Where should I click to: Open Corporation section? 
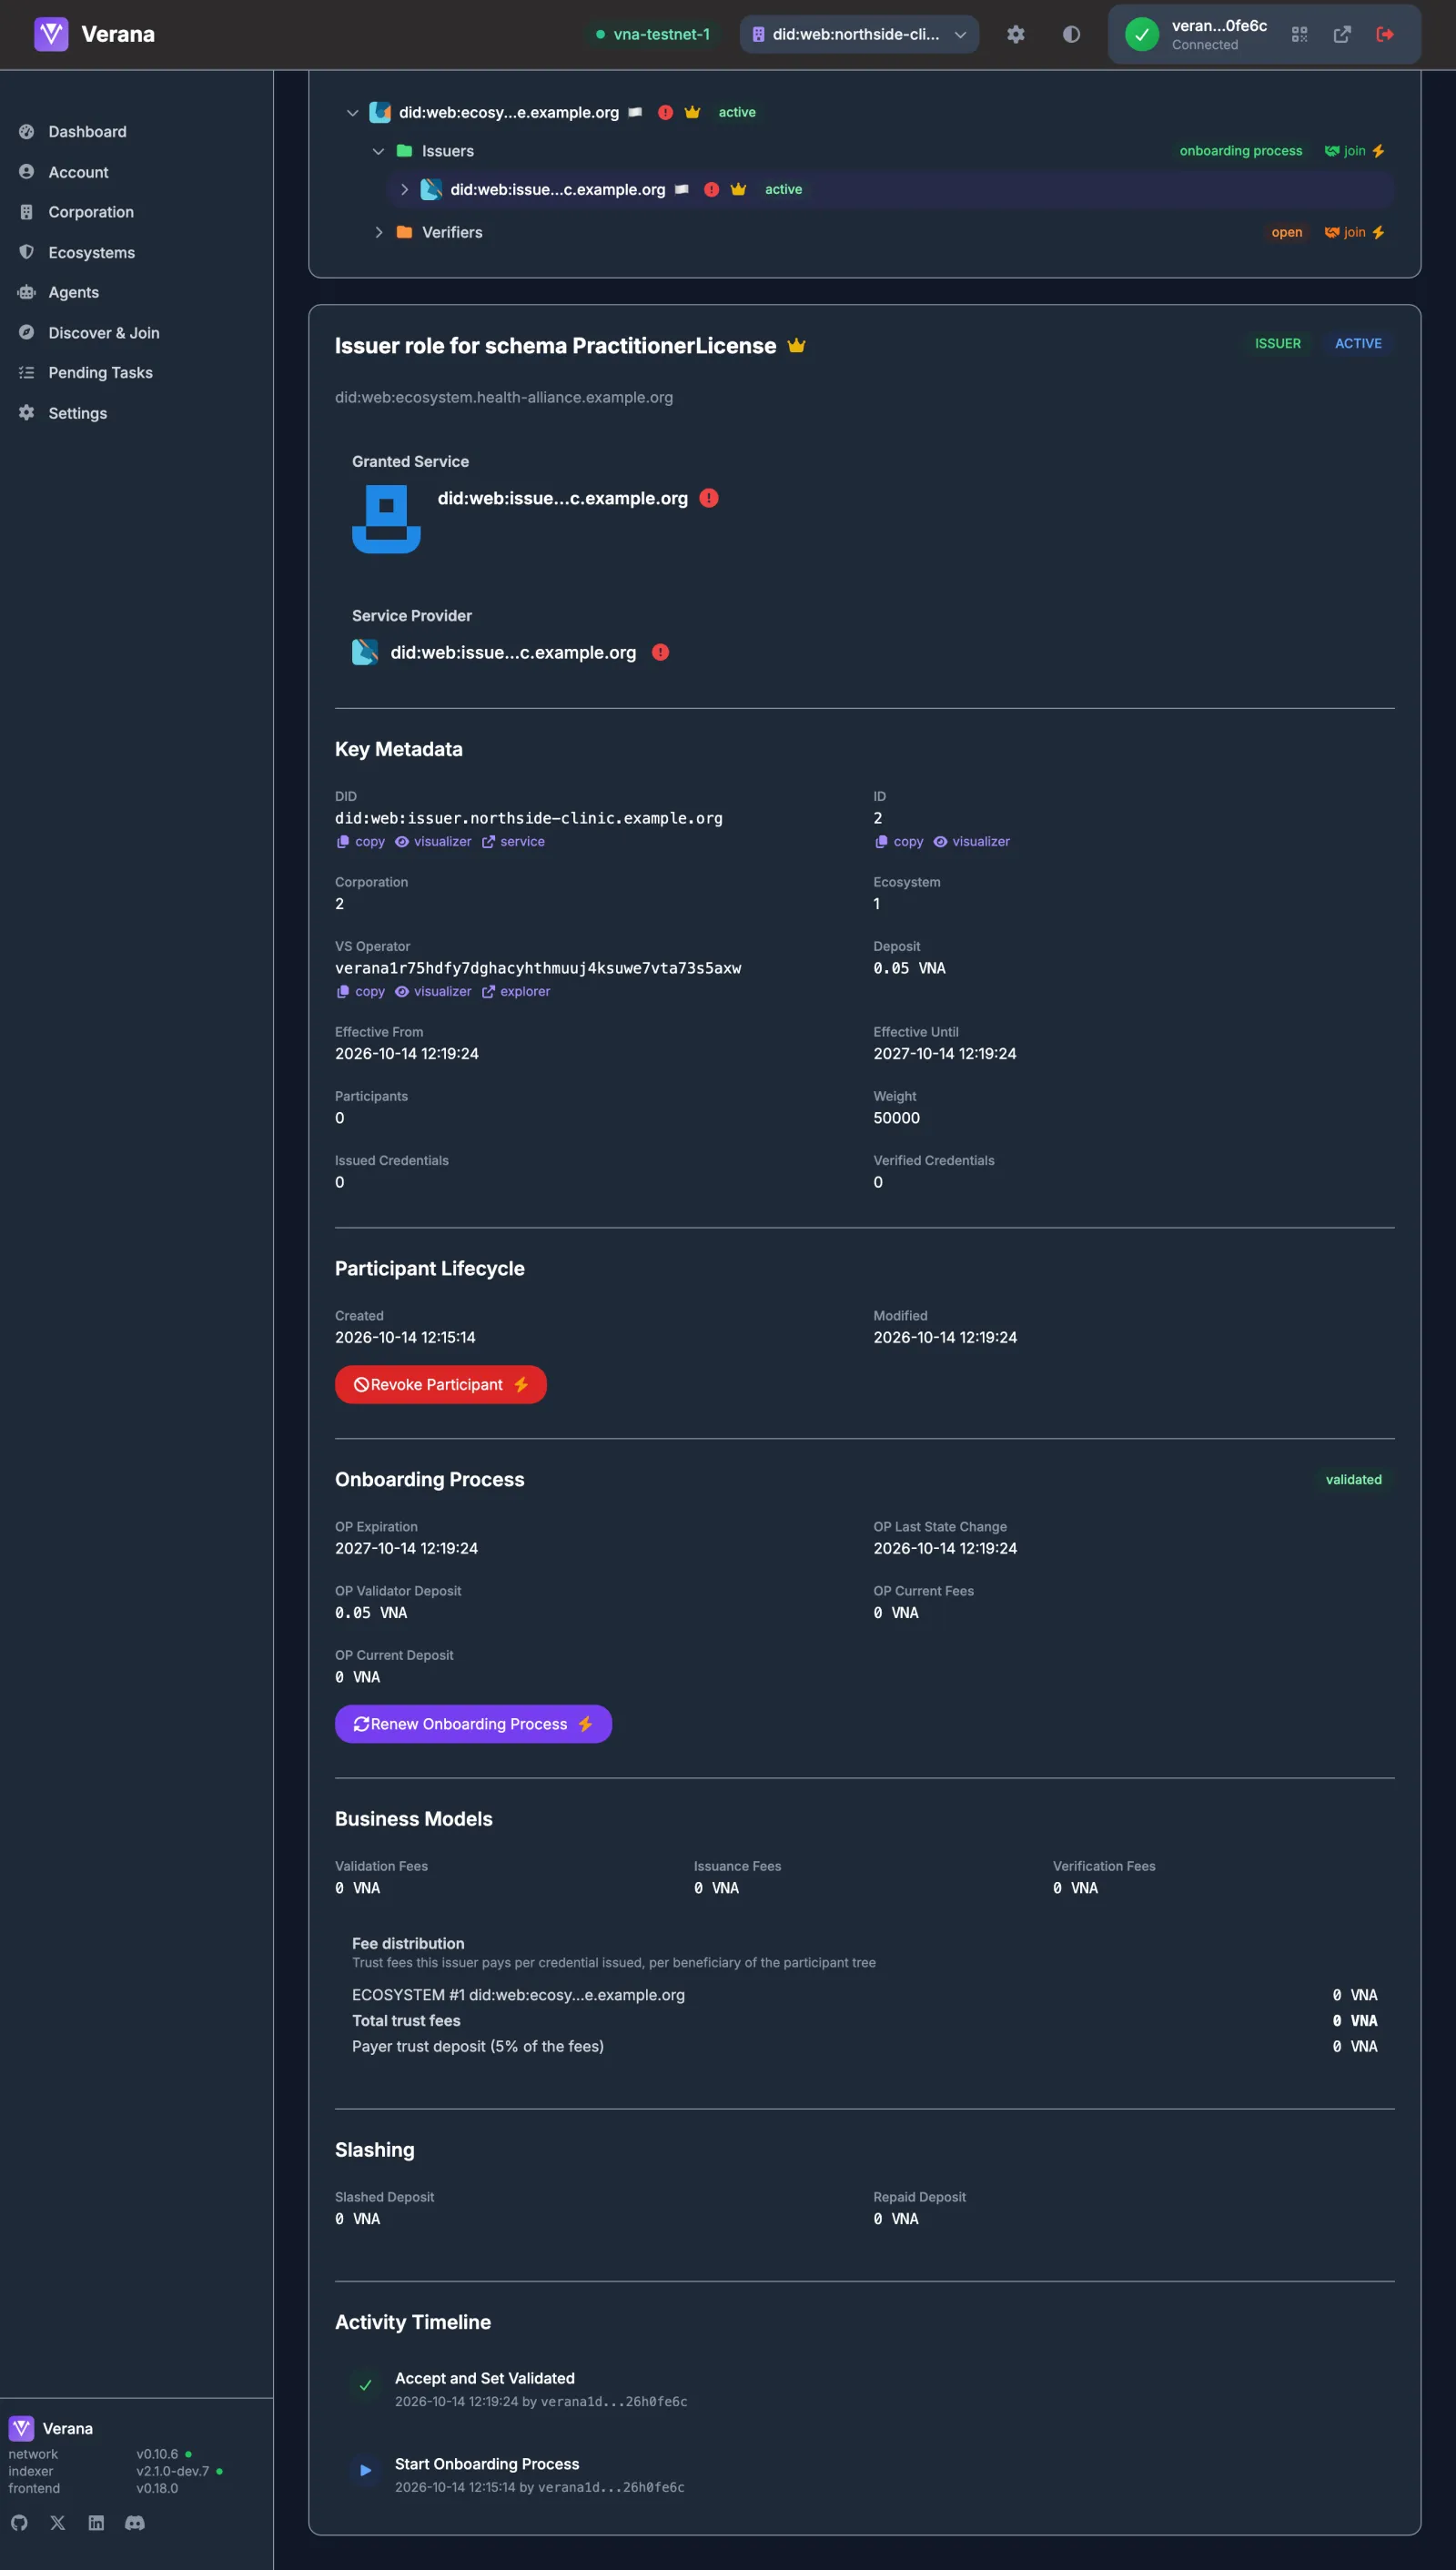[x=91, y=212]
